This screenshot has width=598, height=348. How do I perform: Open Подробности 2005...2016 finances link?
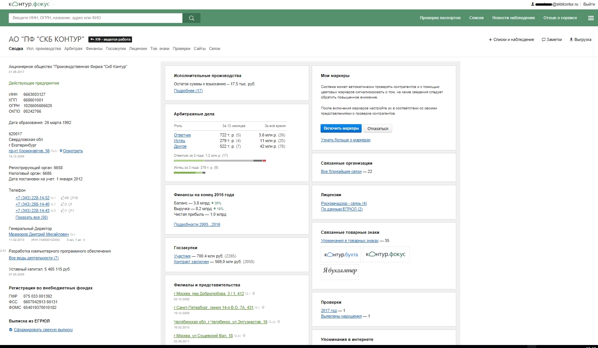tap(197, 224)
